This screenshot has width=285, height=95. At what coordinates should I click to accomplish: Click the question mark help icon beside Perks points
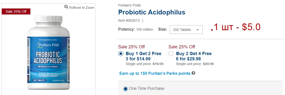pyautogui.click(x=193, y=73)
